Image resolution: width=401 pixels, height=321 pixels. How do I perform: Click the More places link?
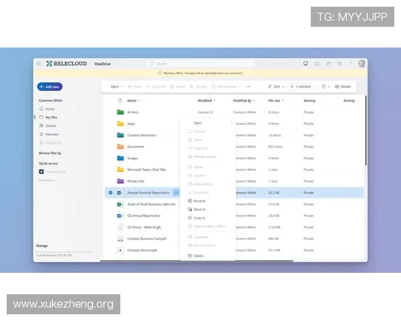click(47, 180)
